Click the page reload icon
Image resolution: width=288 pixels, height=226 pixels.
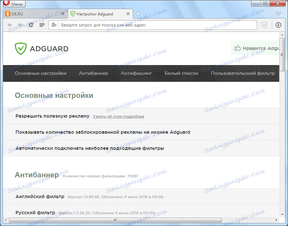click(x=31, y=25)
